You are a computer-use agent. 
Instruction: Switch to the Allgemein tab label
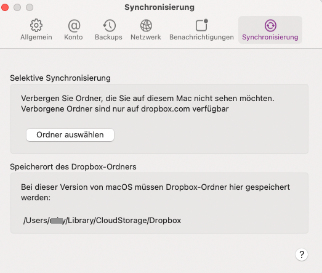coord(36,37)
